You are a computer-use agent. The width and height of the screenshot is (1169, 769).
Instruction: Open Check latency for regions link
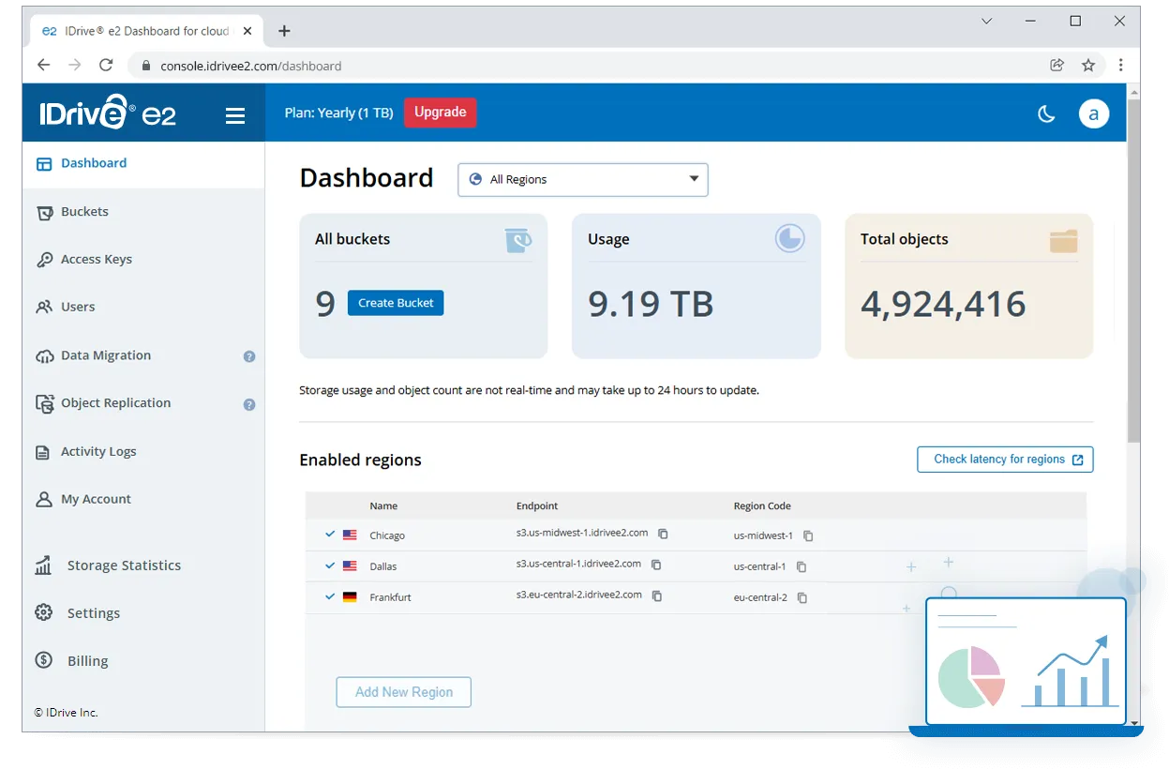click(1005, 460)
